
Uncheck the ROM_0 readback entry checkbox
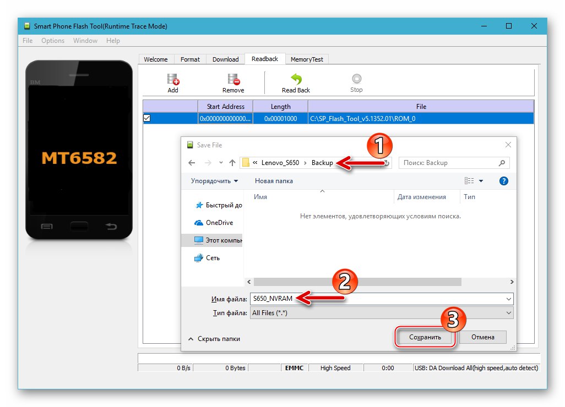(x=146, y=118)
